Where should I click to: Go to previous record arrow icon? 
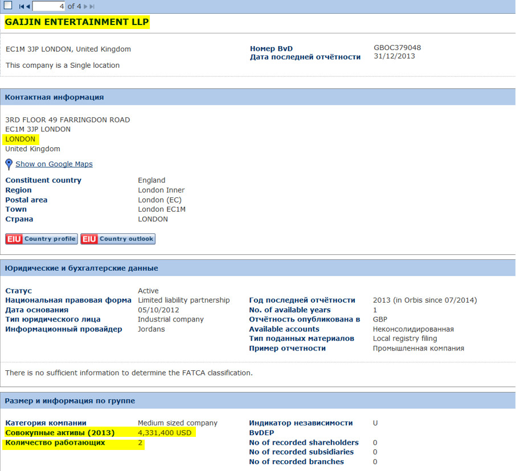(x=28, y=6)
